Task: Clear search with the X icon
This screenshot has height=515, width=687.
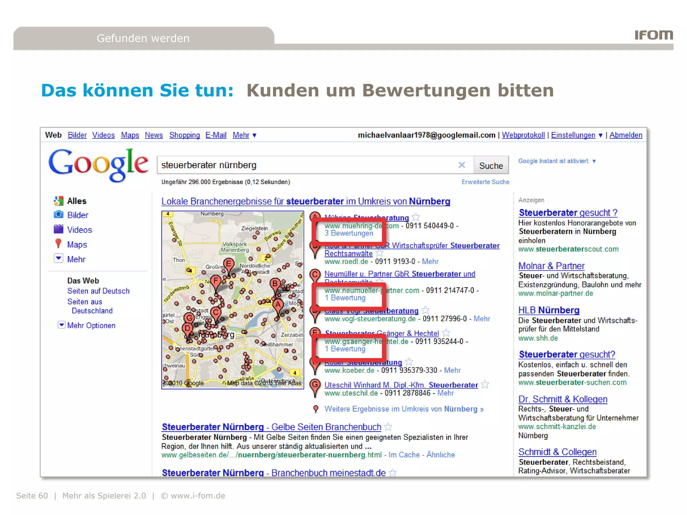Action: coord(462,165)
